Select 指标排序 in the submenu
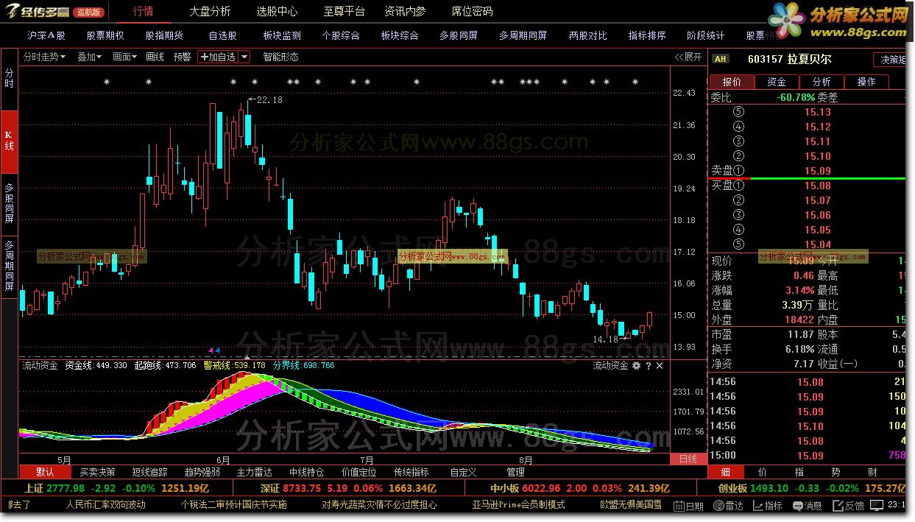 point(647,35)
